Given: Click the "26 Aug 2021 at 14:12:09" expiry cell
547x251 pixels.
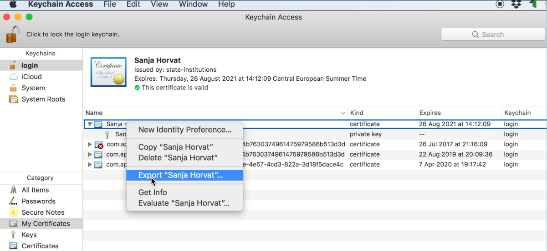Looking at the screenshot, I should (455, 124).
